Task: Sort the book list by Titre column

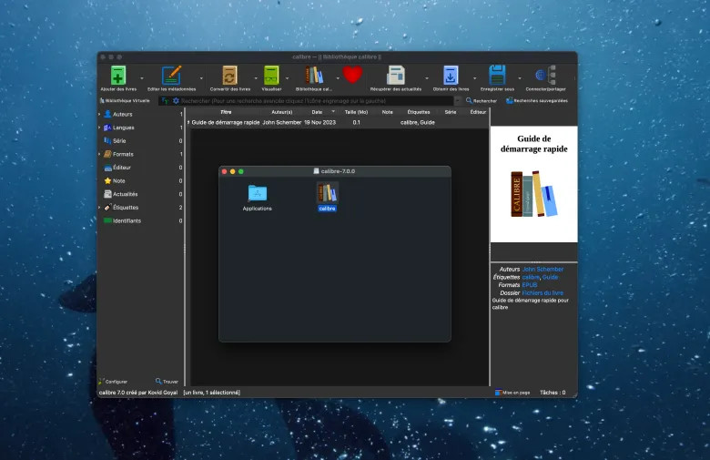Action: (226, 111)
